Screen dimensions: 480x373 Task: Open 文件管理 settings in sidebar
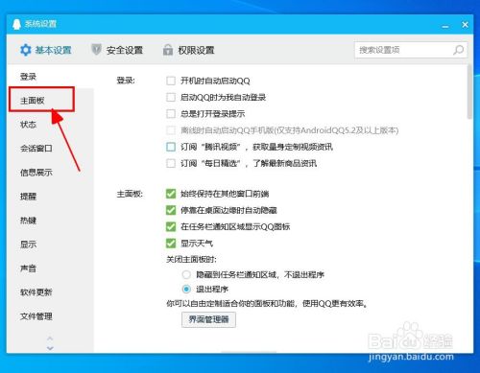36,316
